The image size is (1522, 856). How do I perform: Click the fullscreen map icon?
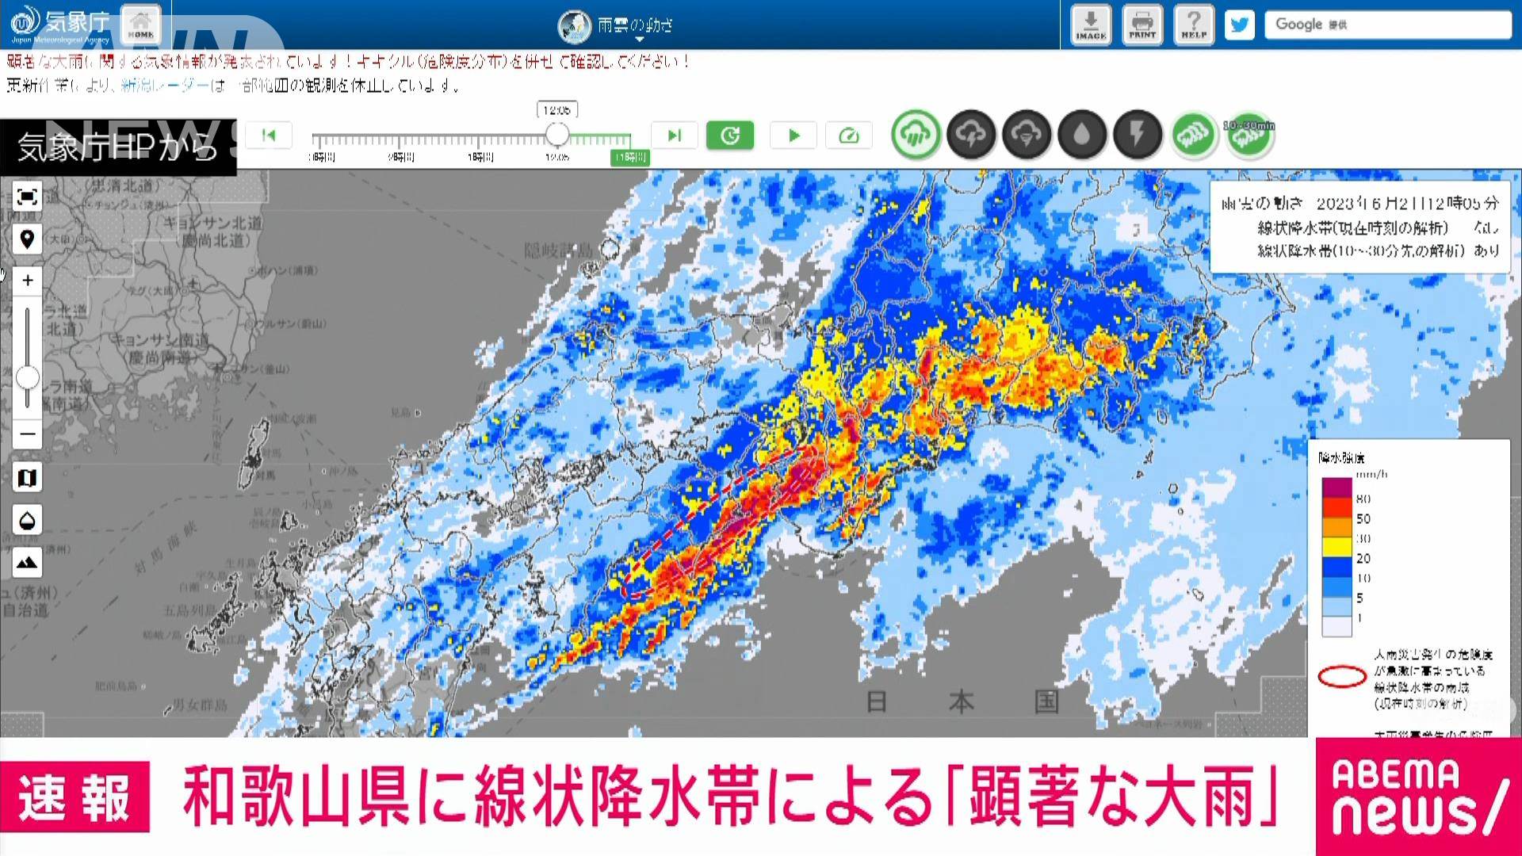tap(27, 197)
